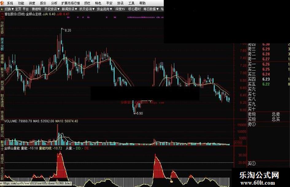Expand the 切换 dropdown

click(x=9, y=9)
